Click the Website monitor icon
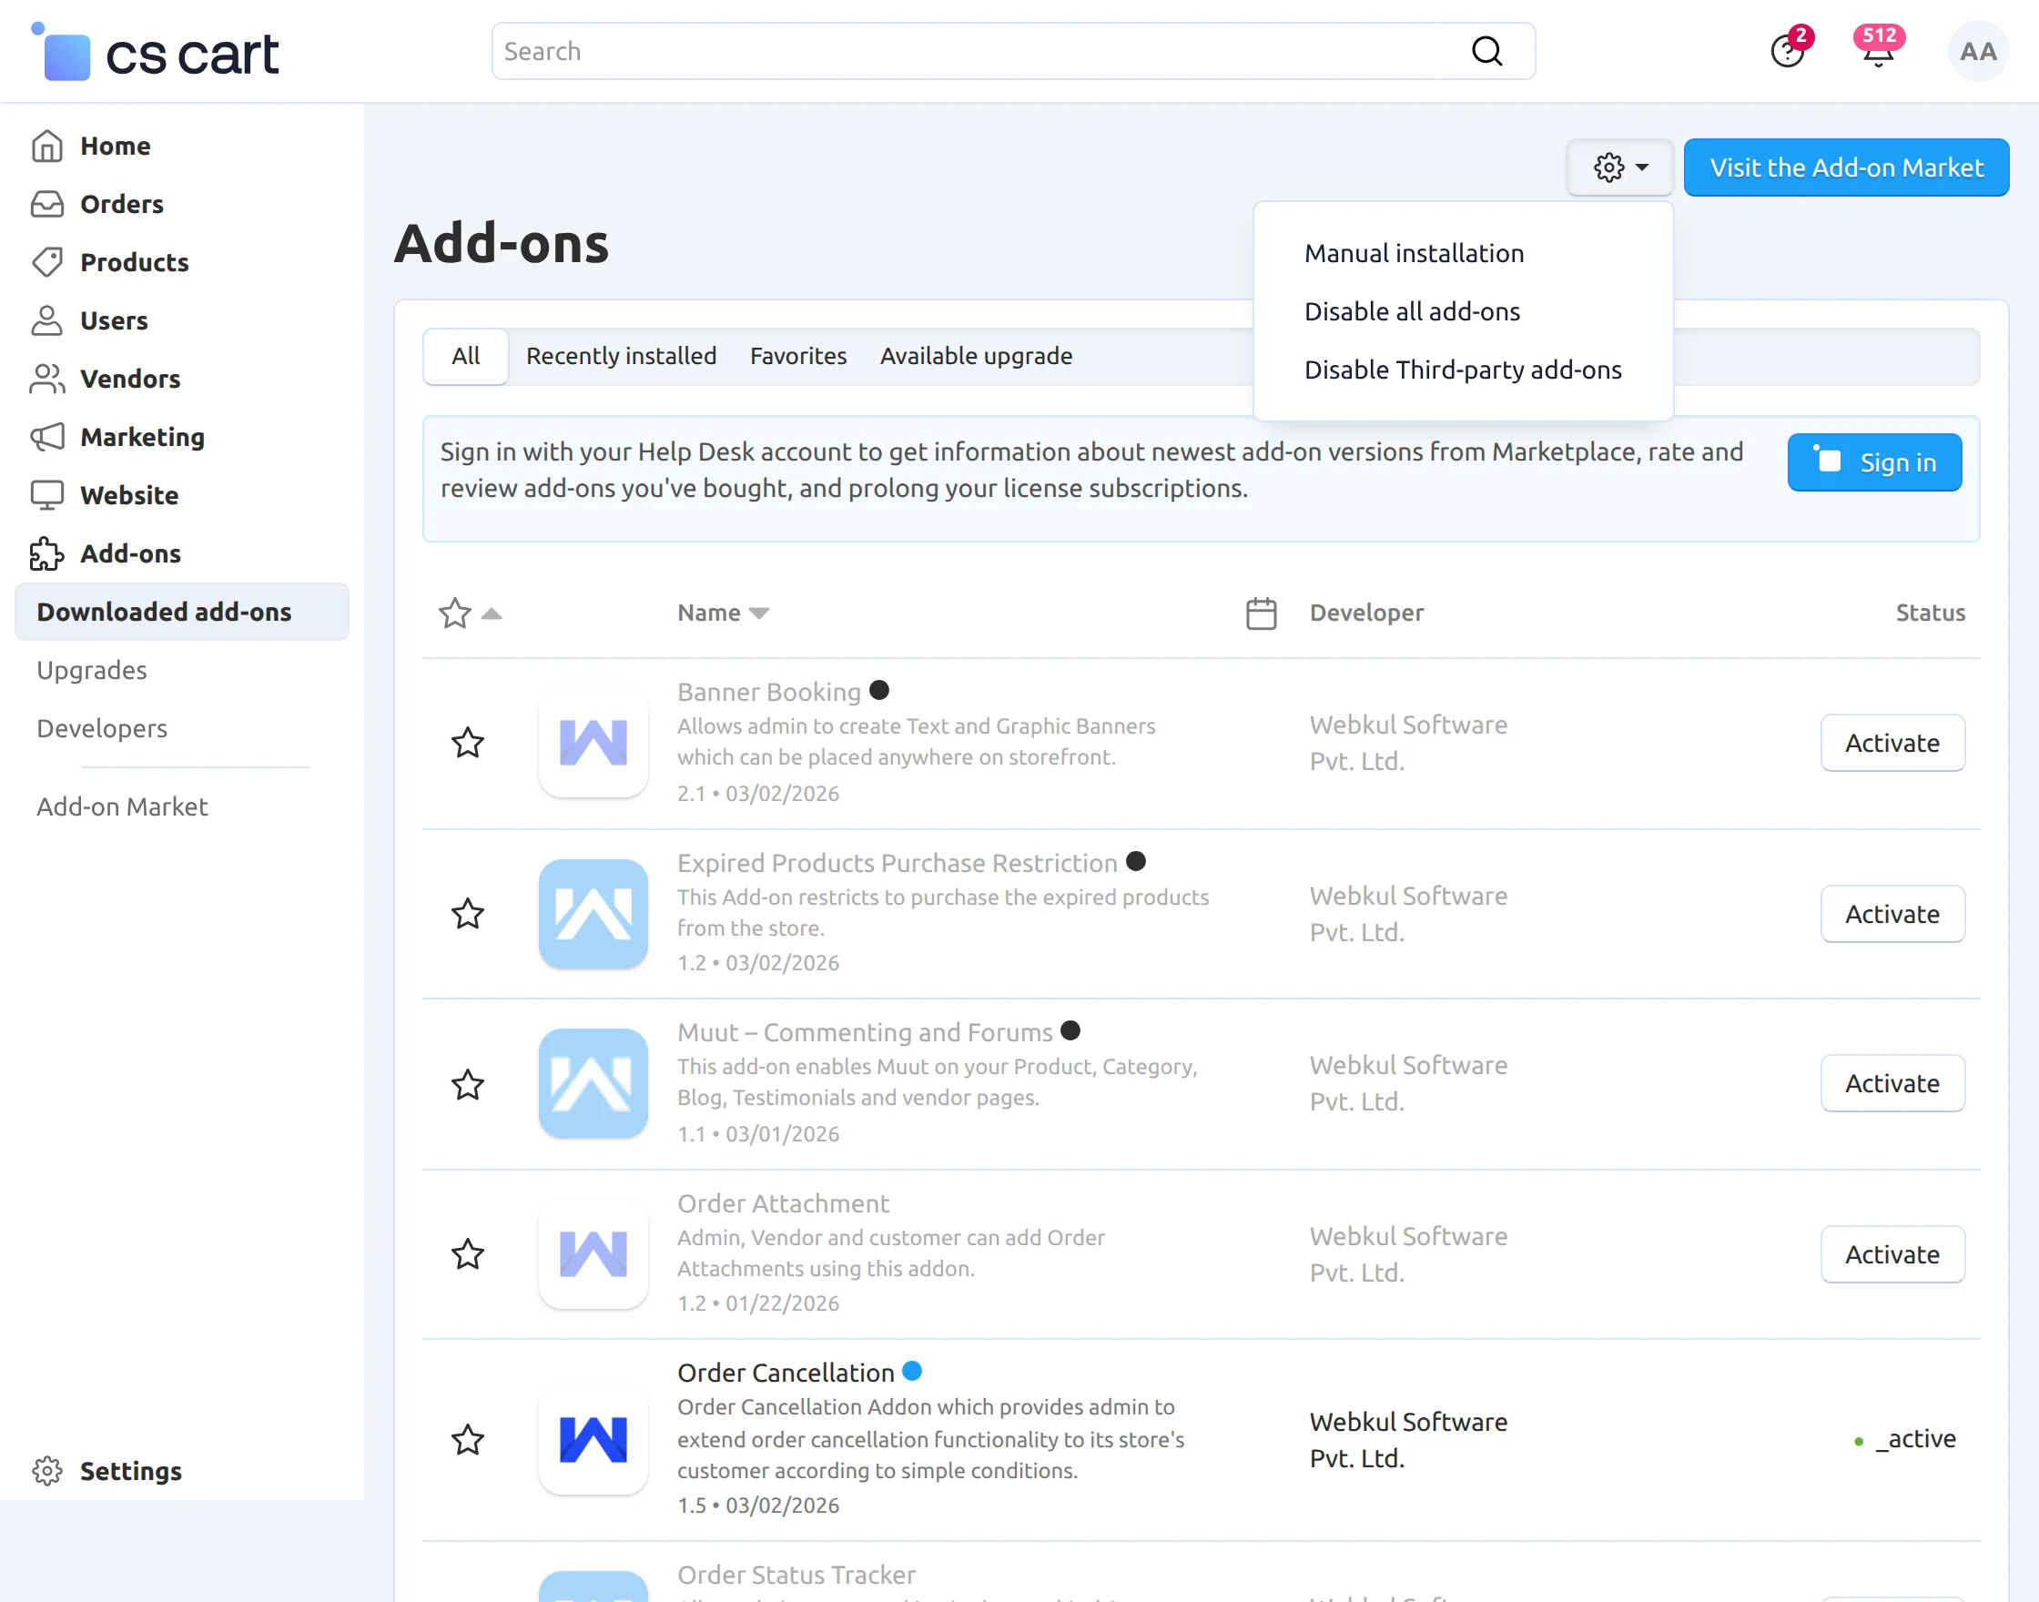 pos(47,495)
